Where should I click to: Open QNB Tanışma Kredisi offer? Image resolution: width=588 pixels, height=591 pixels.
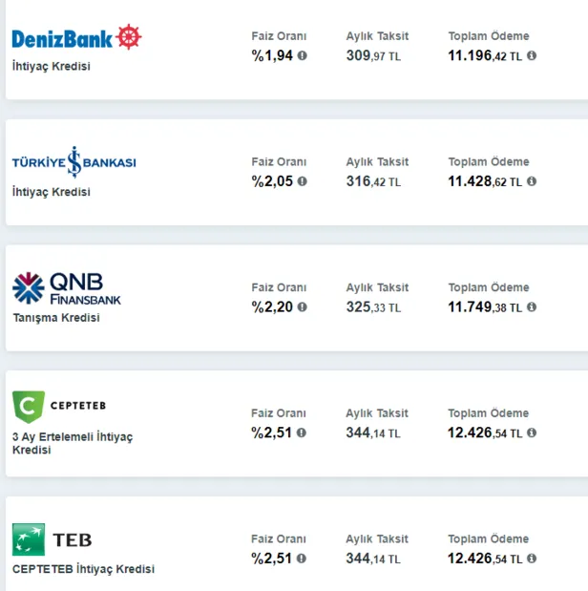pyautogui.click(x=55, y=318)
